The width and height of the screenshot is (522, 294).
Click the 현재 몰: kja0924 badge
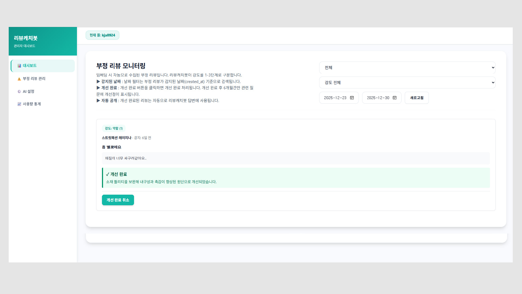(x=102, y=35)
